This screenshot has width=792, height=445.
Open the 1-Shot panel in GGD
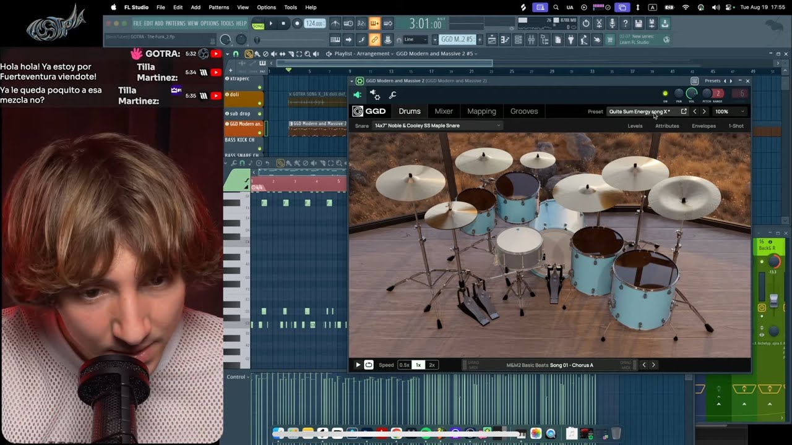736,125
